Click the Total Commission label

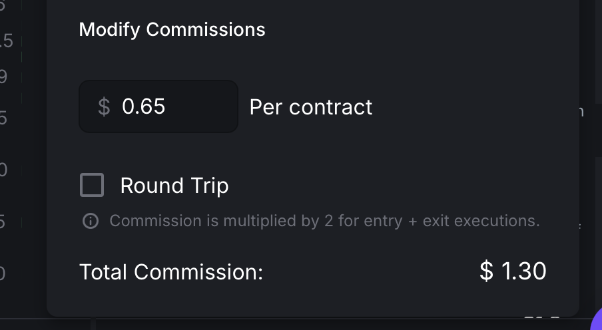pos(171,272)
